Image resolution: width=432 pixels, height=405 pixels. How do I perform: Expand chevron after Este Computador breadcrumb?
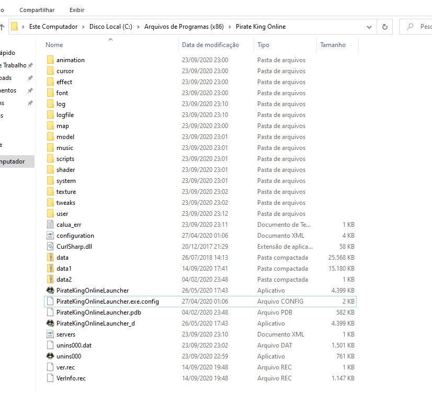[83, 27]
